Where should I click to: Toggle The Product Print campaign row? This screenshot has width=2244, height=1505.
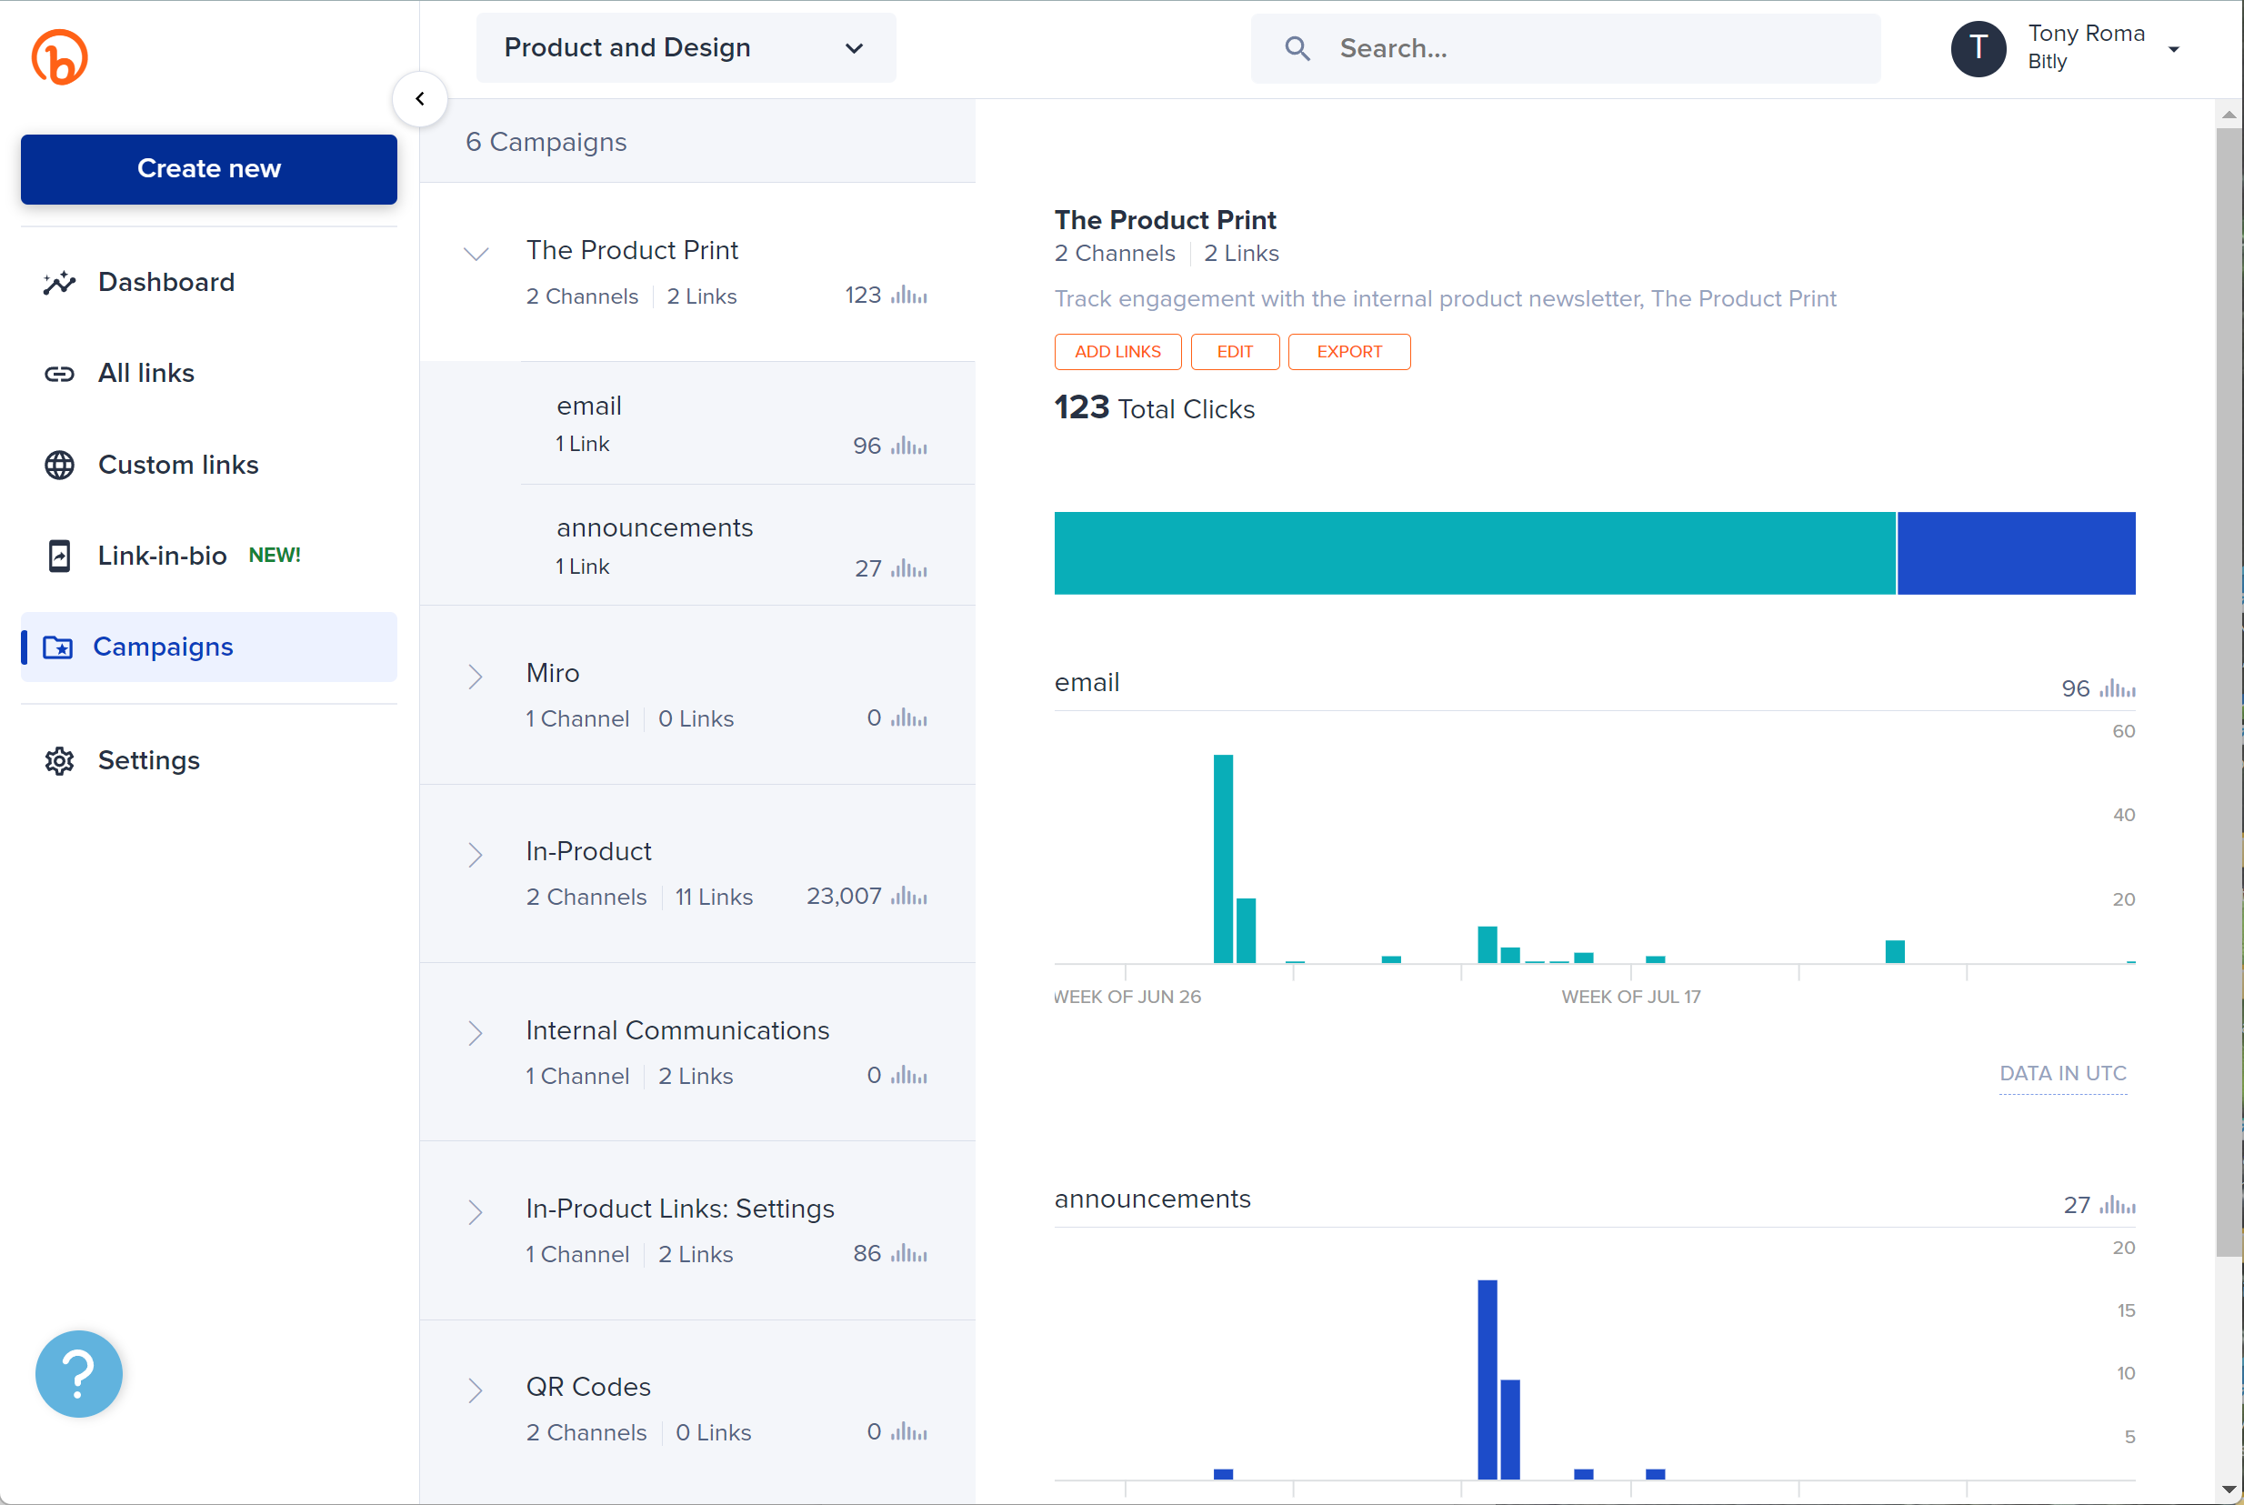(x=476, y=252)
